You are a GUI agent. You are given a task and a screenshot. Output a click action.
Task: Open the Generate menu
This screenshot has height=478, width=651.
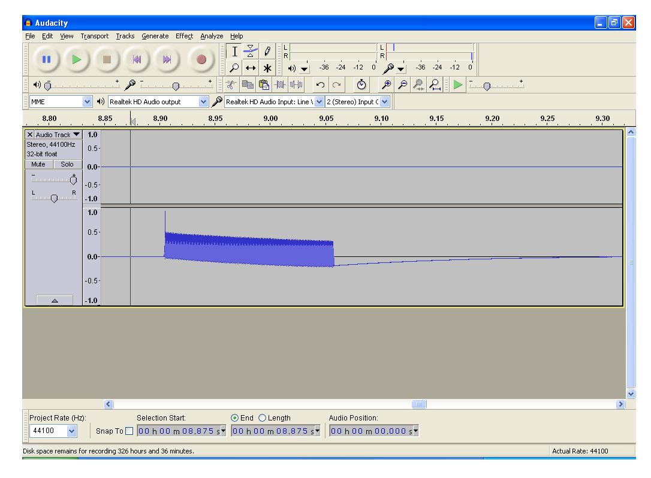(x=155, y=36)
